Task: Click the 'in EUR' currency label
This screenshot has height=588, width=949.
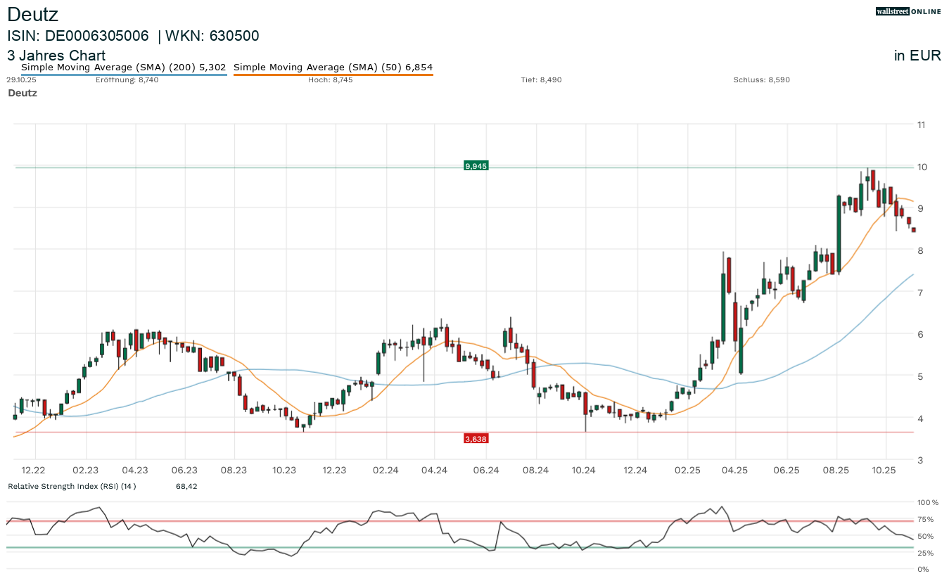Action: pos(917,56)
